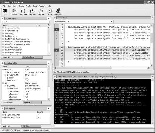Image resolution: width=155 pixels, height=133 pixels.
Task: Switch to the Call Stack tab
Action: click(x=31, y=126)
